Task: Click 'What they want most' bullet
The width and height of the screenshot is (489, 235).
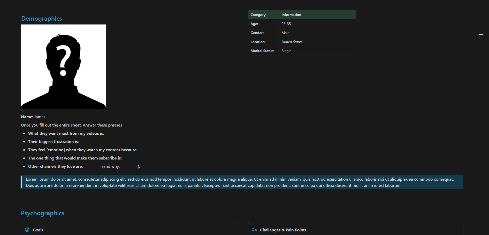Action: 66,133
